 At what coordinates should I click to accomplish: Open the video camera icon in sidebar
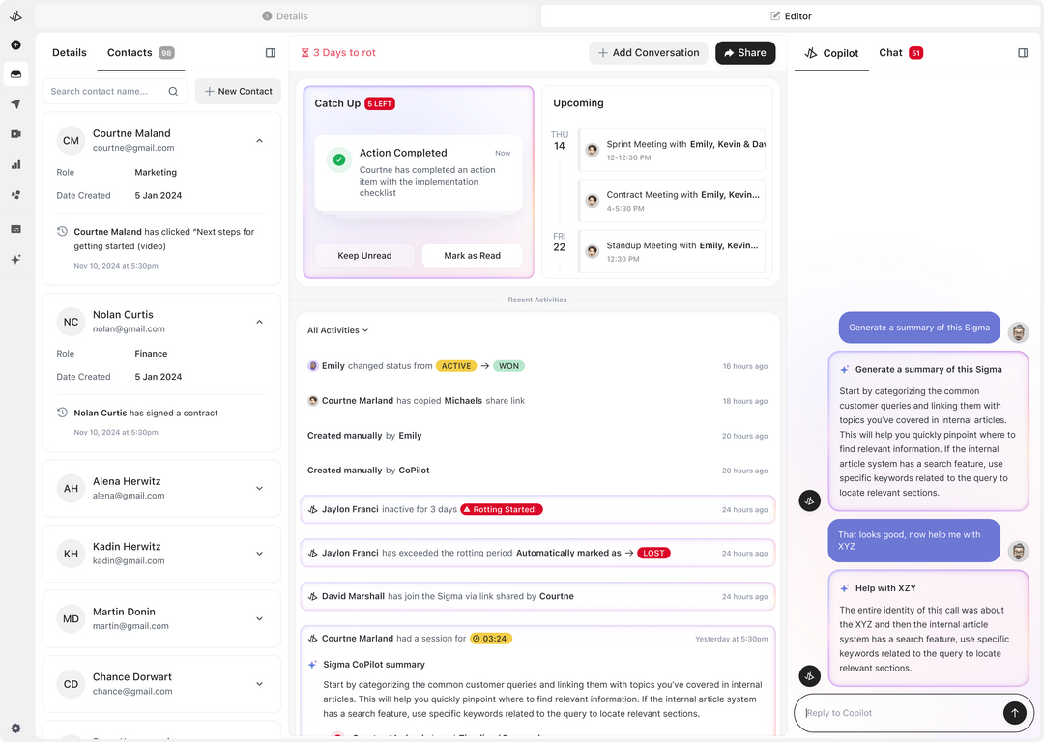15,134
